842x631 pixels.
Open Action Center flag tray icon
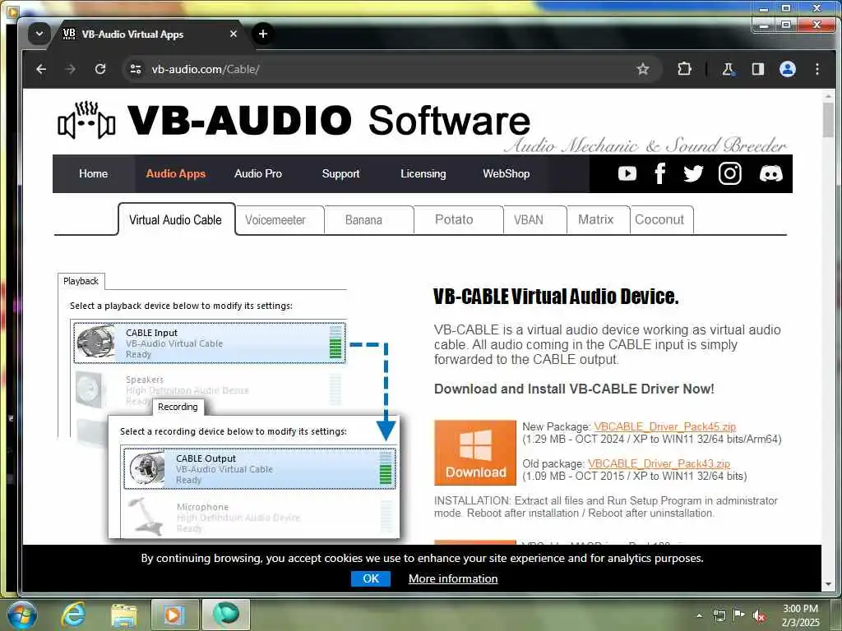tap(739, 615)
